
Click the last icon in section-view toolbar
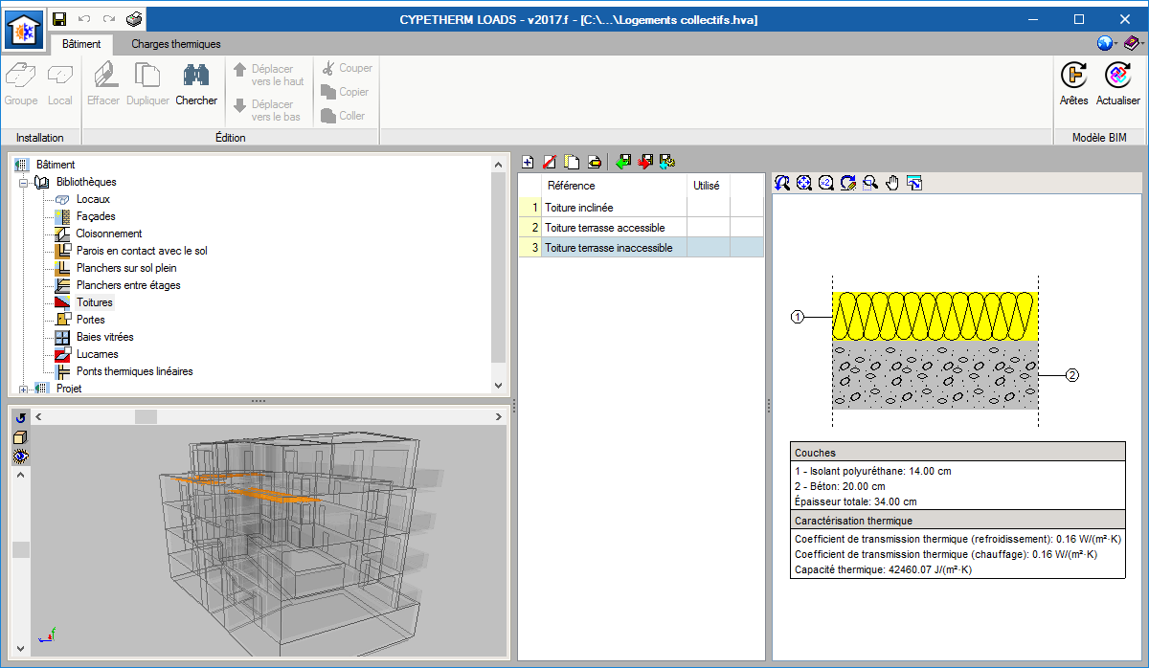[x=914, y=183]
